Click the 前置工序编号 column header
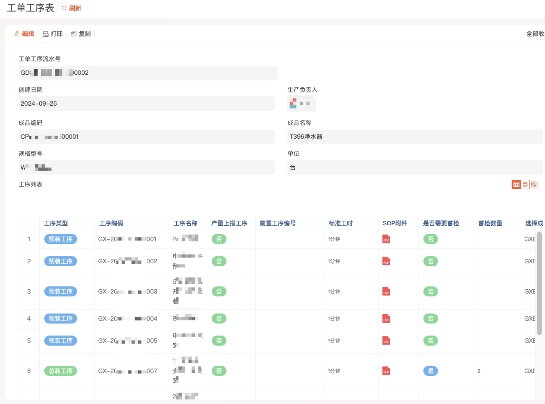 (x=277, y=223)
